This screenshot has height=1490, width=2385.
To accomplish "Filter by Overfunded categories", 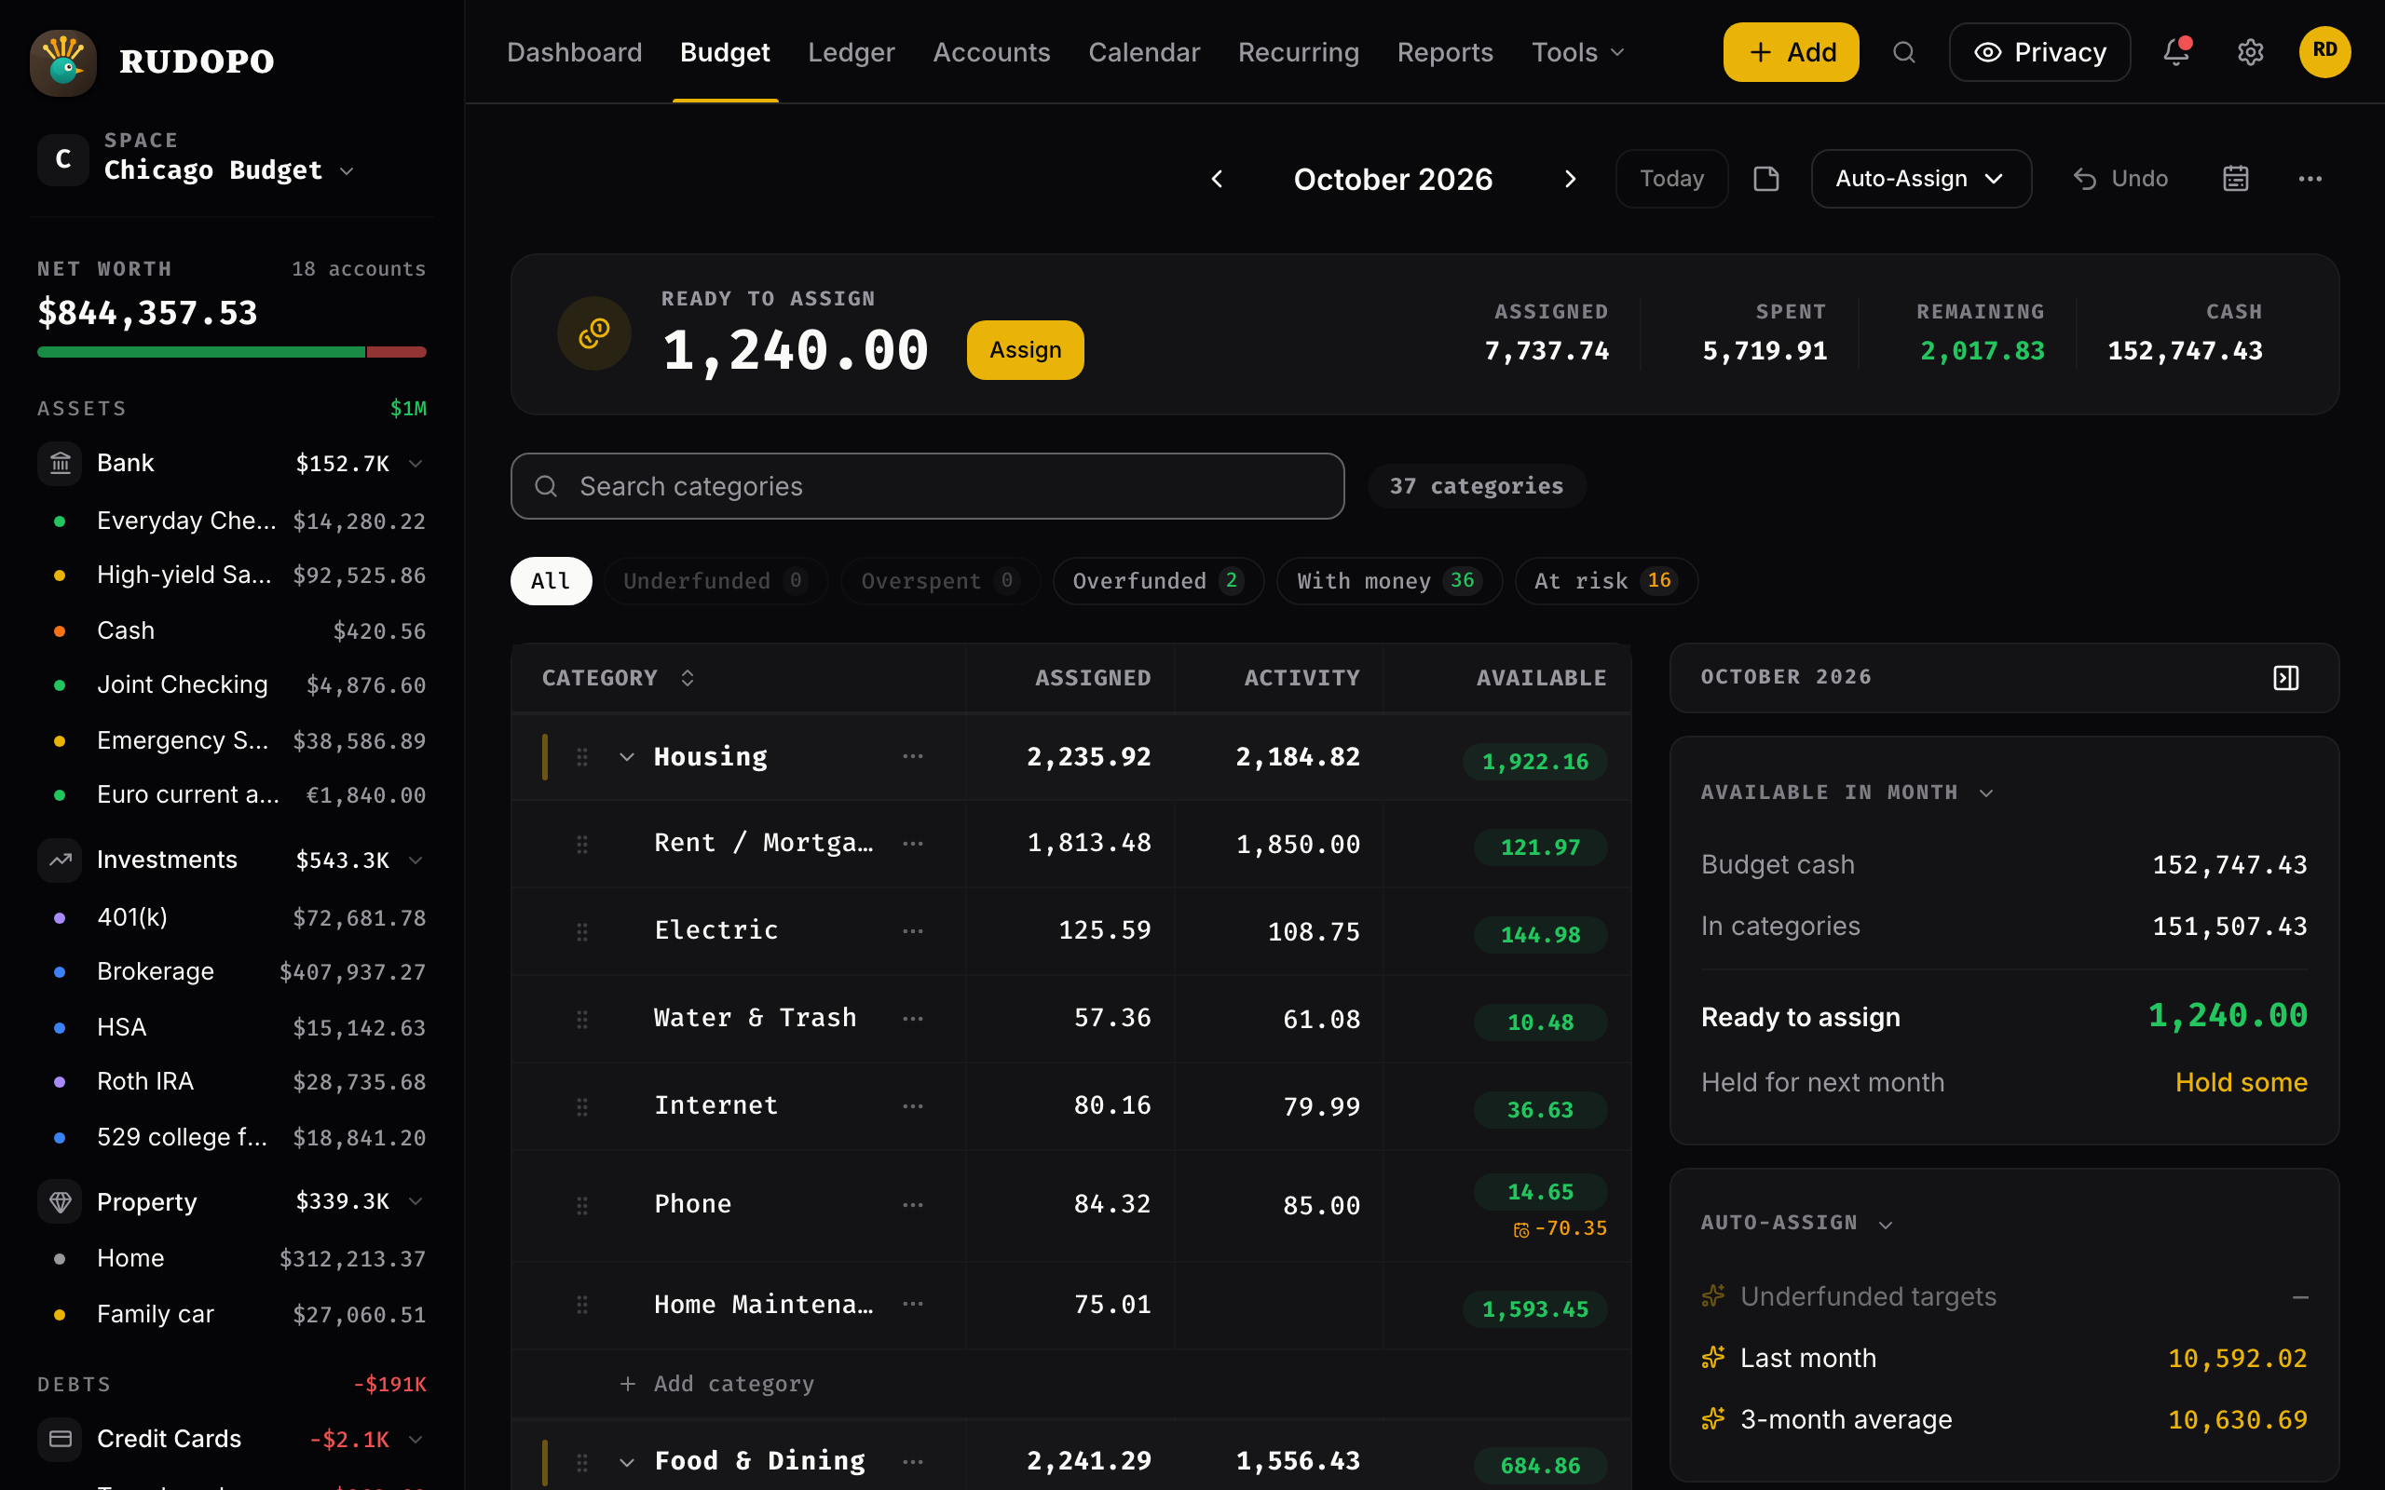I will point(1158,581).
